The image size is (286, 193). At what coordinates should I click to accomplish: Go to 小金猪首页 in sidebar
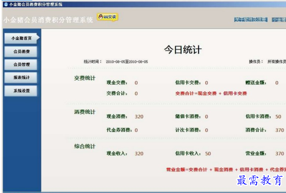tap(22, 38)
